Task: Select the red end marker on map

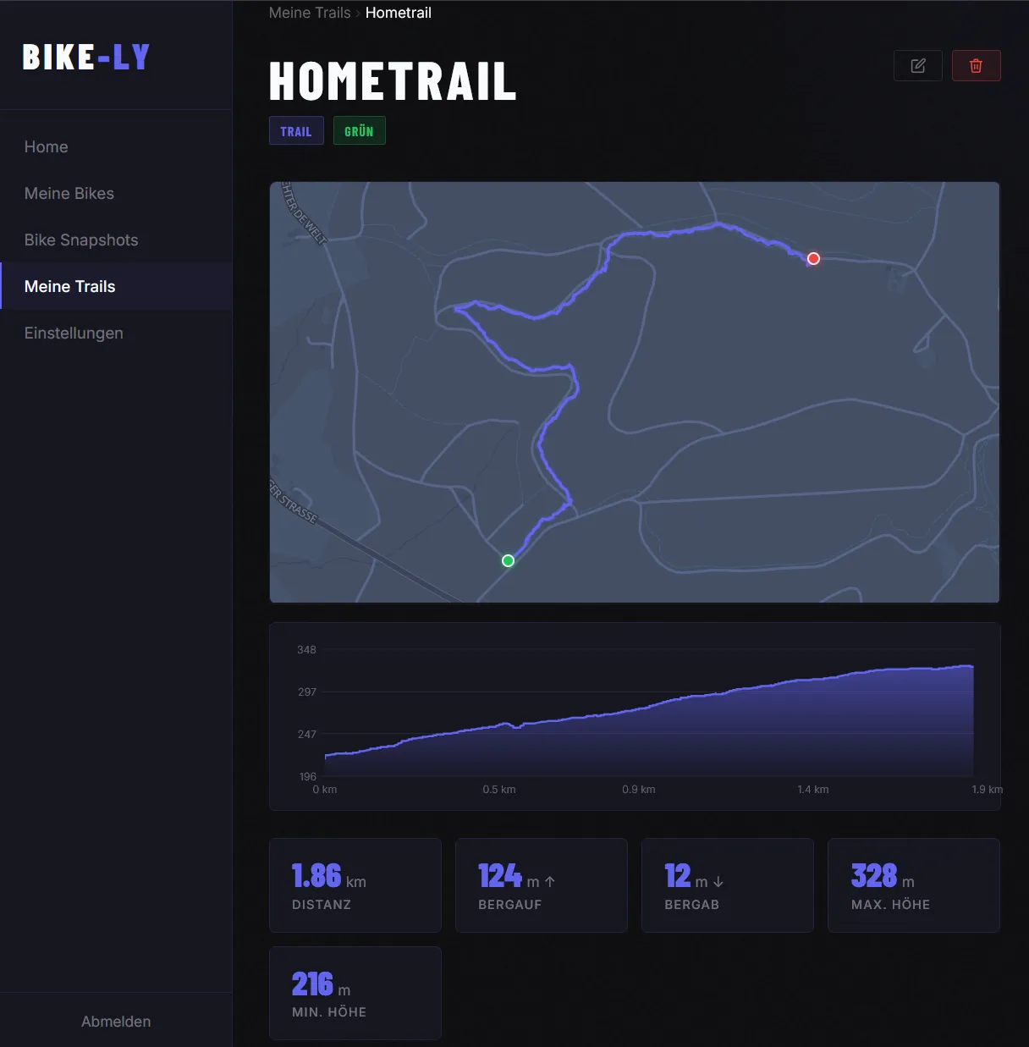Action: [813, 258]
